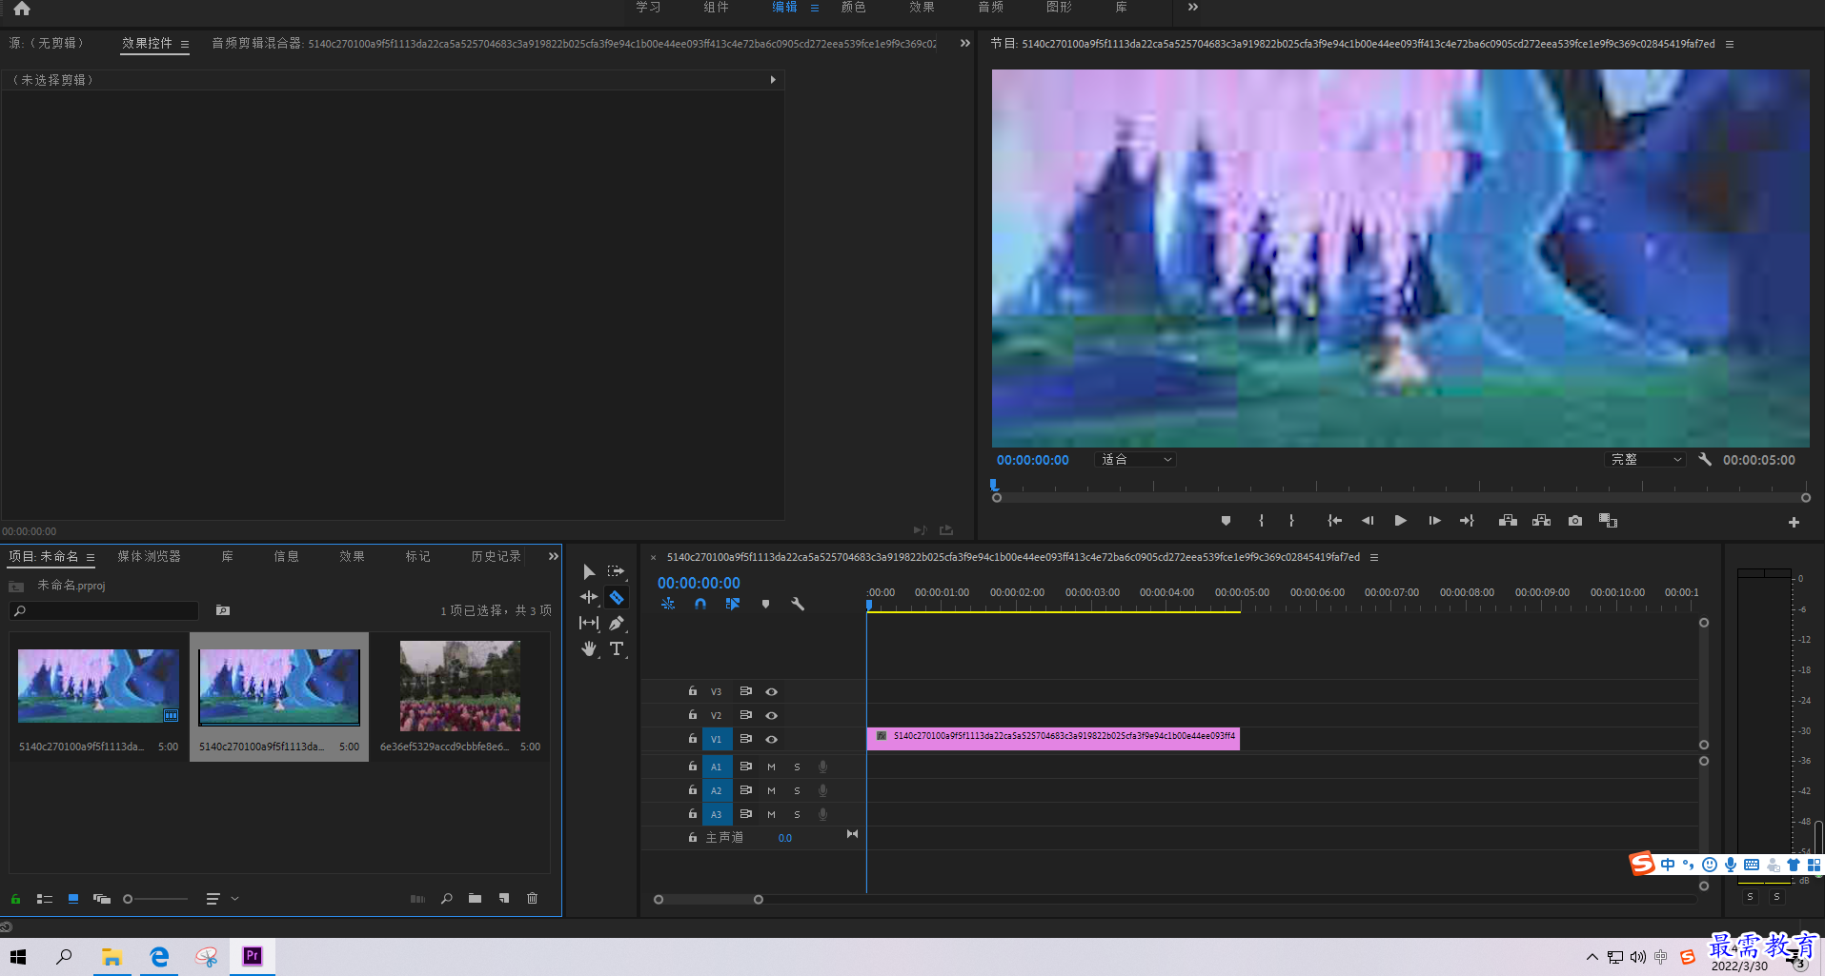Select the Type tool

point(617,648)
